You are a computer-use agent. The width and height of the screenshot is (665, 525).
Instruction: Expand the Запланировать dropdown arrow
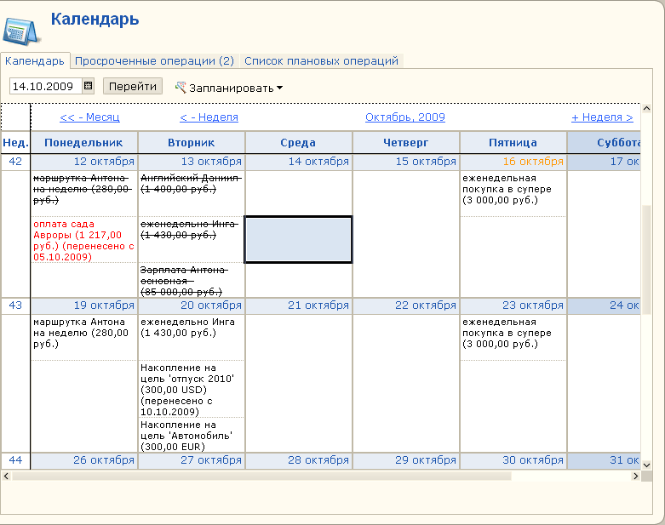tap(280, 88)
